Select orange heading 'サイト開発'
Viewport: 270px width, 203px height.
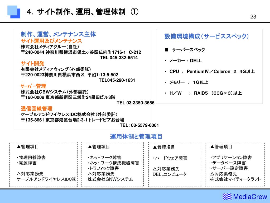32,63
